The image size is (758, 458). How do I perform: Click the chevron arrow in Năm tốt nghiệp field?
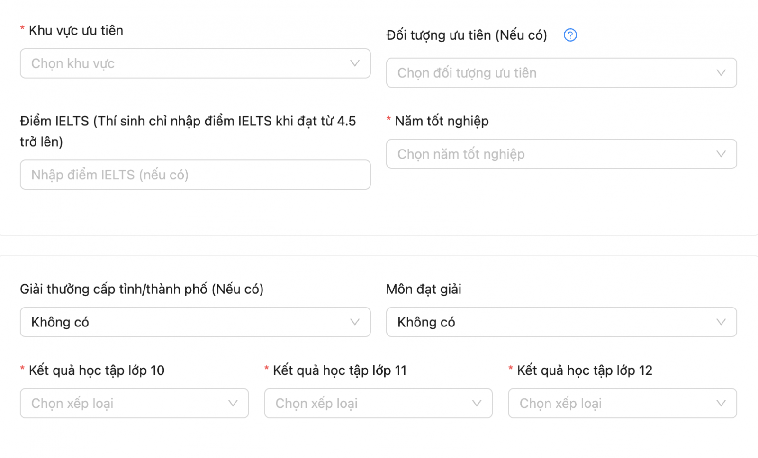721,154
